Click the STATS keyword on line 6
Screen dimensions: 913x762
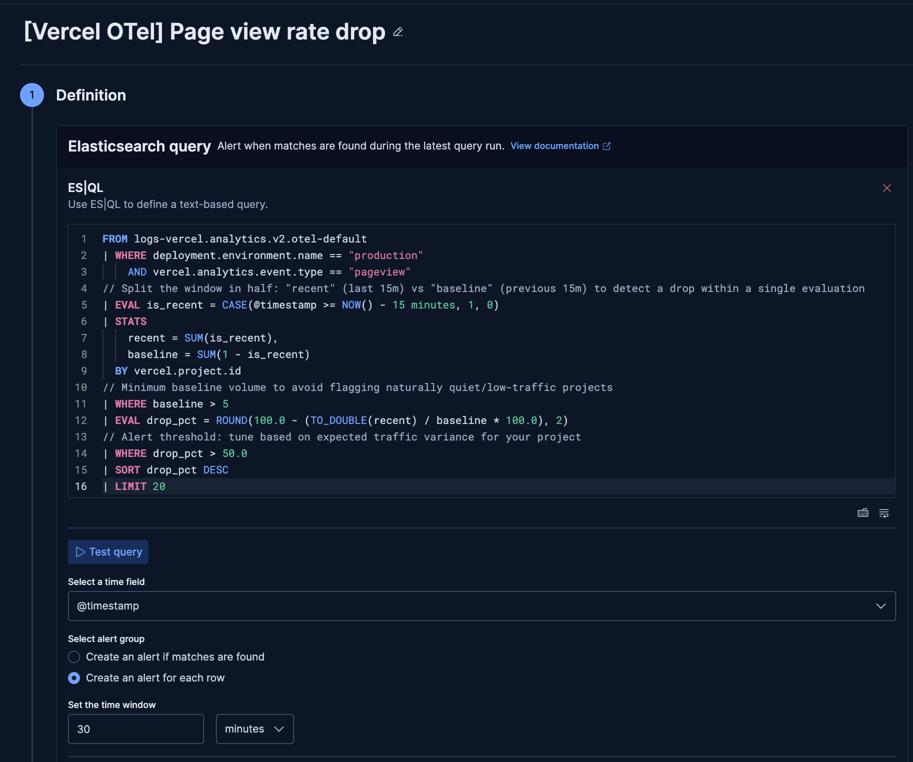click(130, 321)
